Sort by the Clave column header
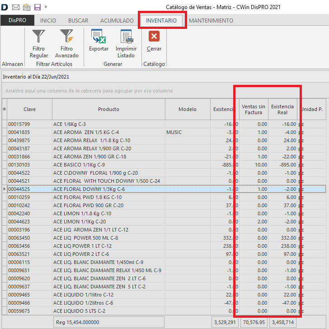329x329 pixels. 29,109
